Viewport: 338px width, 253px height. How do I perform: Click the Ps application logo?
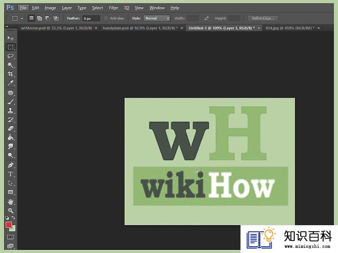pos(10,8)
